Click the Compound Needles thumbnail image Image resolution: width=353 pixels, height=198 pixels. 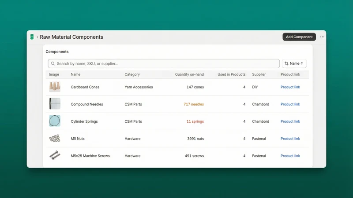pyautogui.click(x=55, y=104)
